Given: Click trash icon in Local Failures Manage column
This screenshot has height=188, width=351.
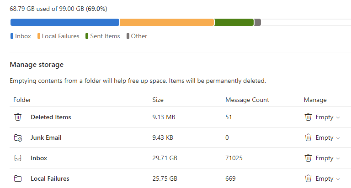Looking at the screenshot, I should point(308,178).
